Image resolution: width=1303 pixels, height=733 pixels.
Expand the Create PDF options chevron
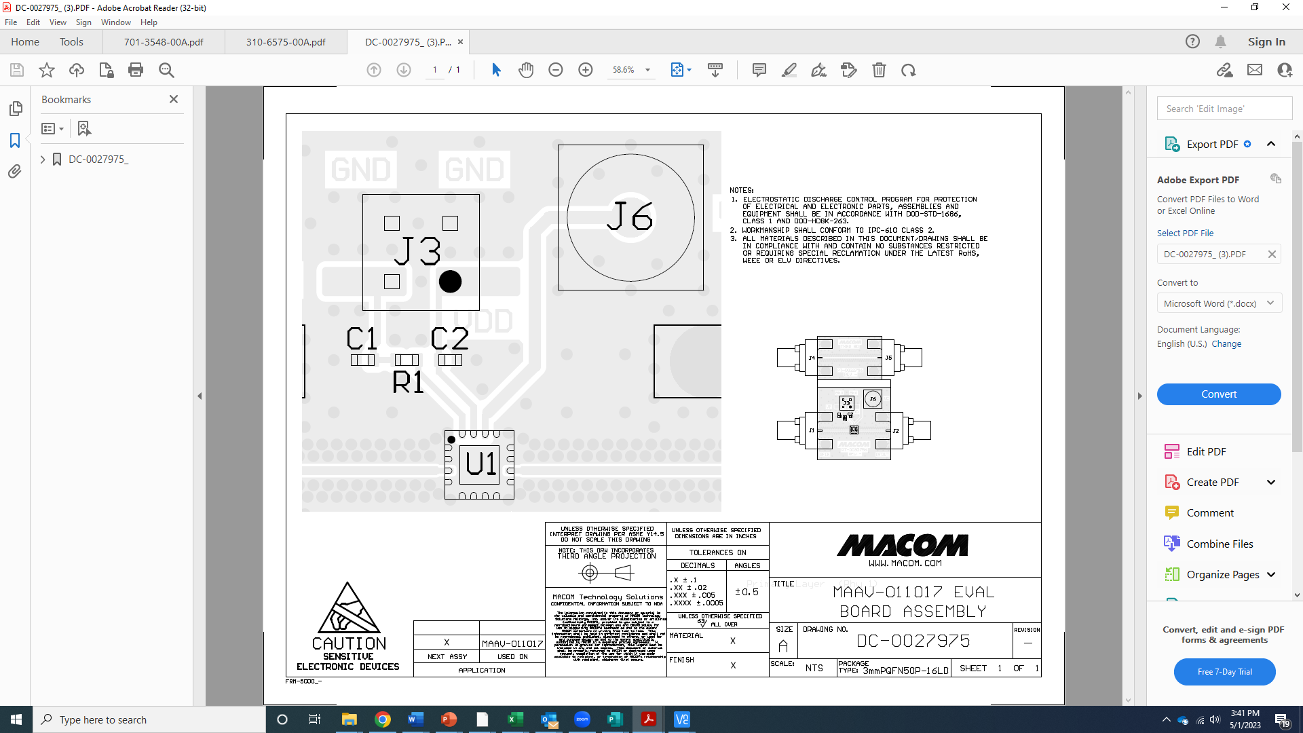point(1270,482)
